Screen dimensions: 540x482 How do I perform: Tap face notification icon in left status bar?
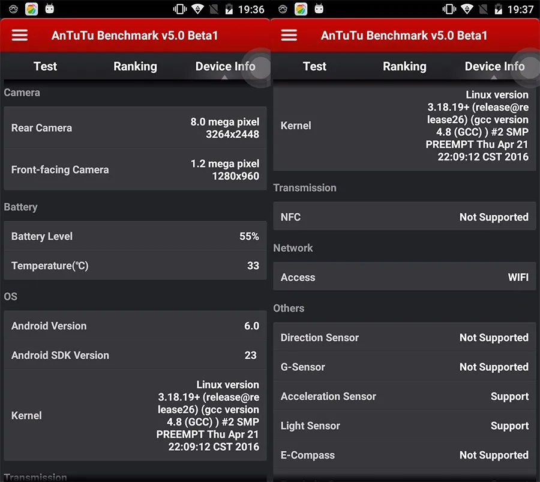[13, 9]
